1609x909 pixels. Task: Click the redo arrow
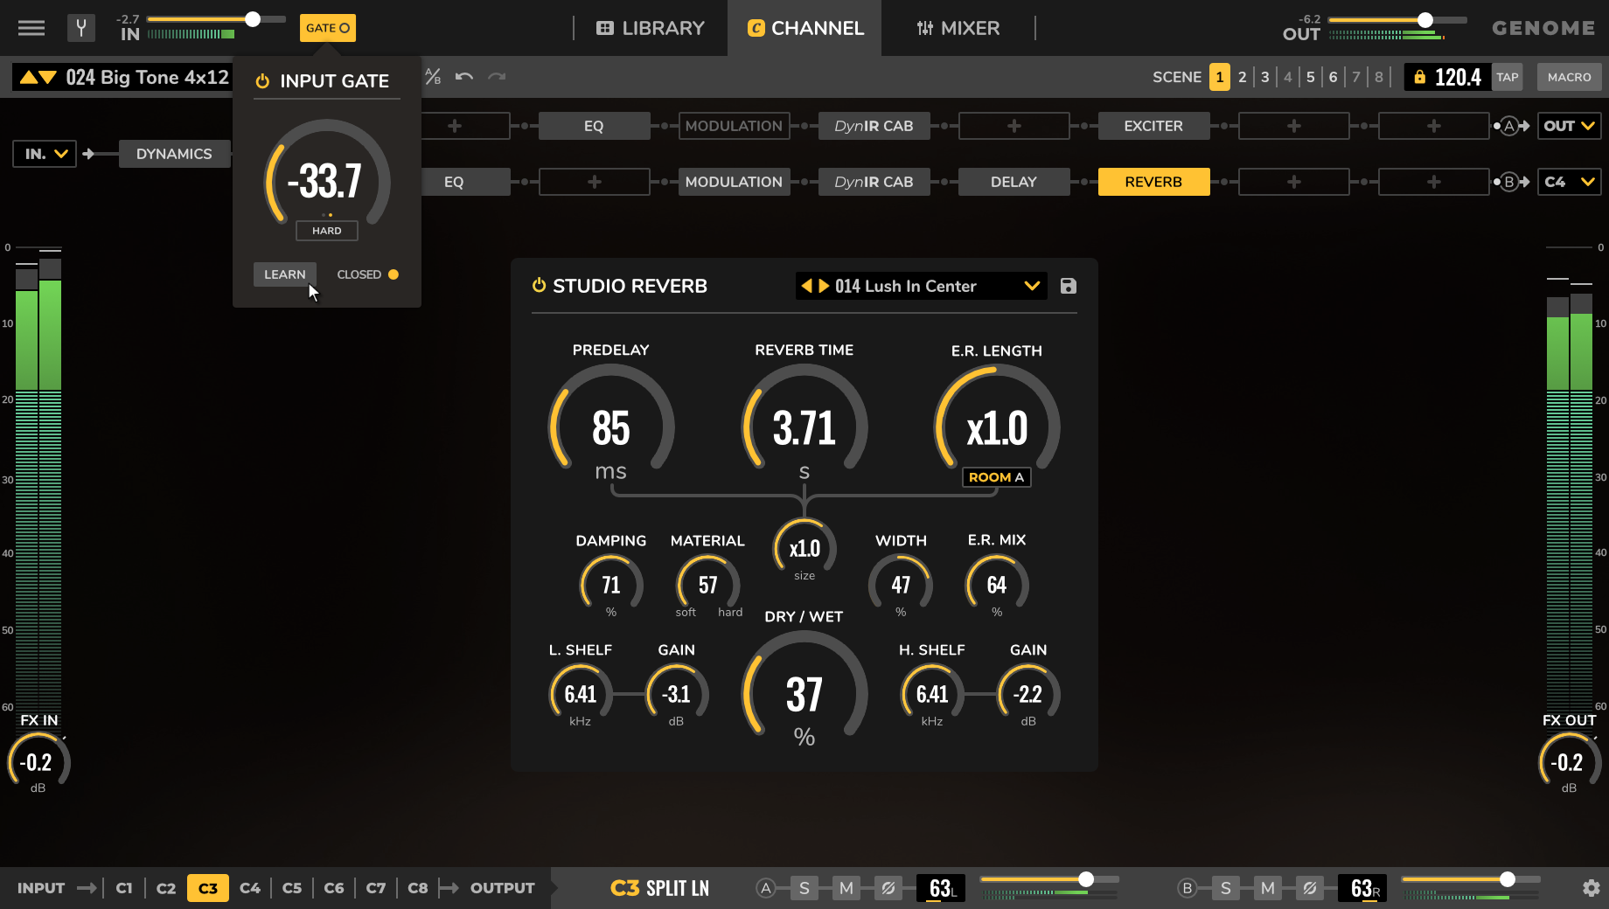click(x=497, y=77)
